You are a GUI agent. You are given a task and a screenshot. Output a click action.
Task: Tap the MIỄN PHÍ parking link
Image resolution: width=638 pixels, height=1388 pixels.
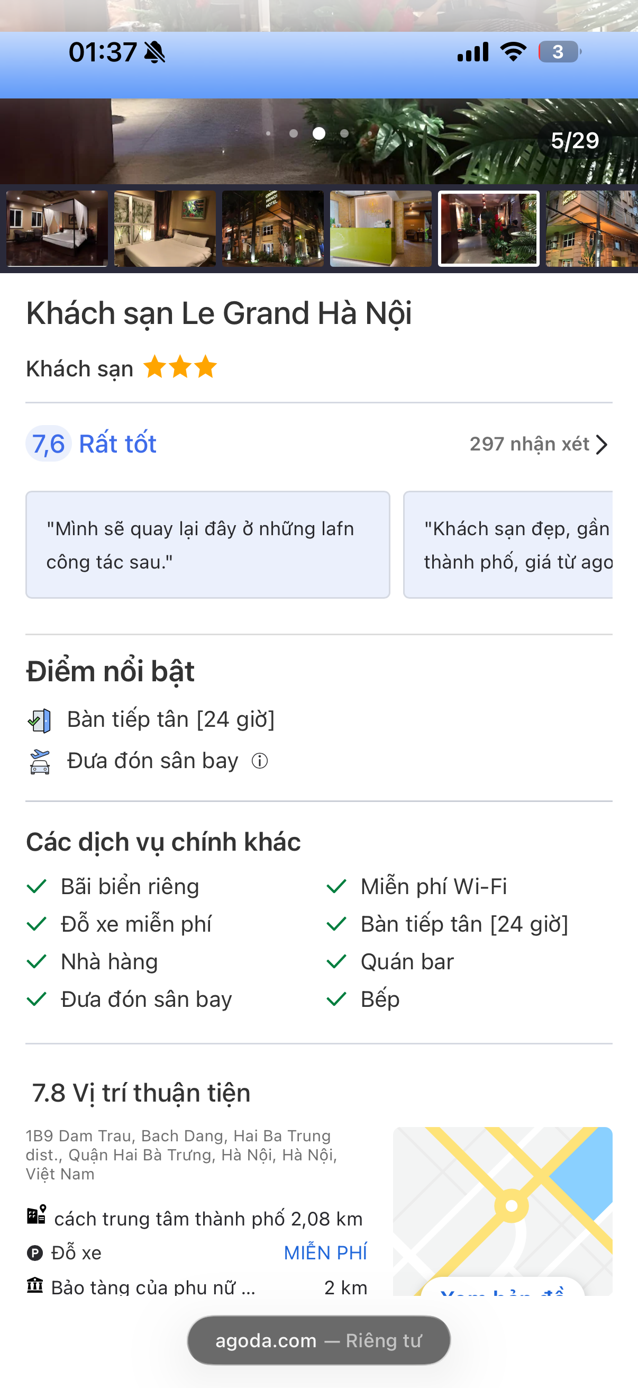point(325,1254)
